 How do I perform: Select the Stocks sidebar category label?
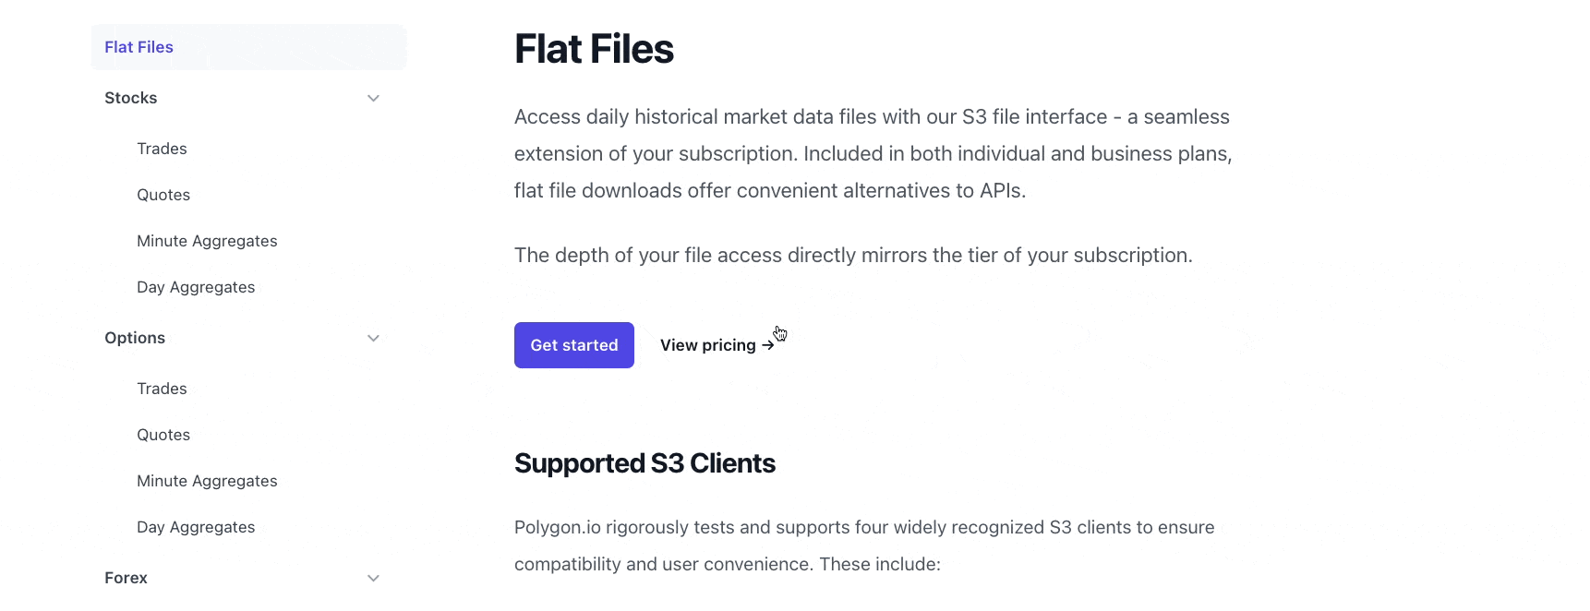point(131,98)
